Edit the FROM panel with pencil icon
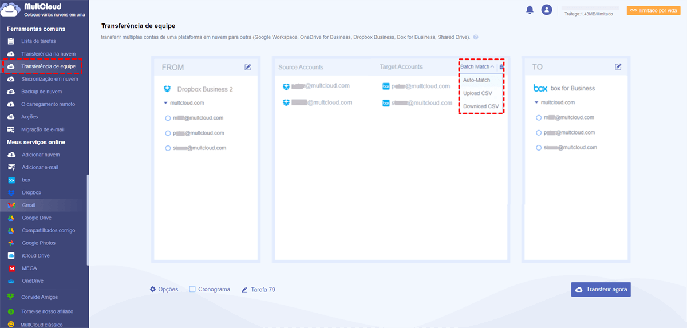Screen dimensions: 687x328 [248, 67]
